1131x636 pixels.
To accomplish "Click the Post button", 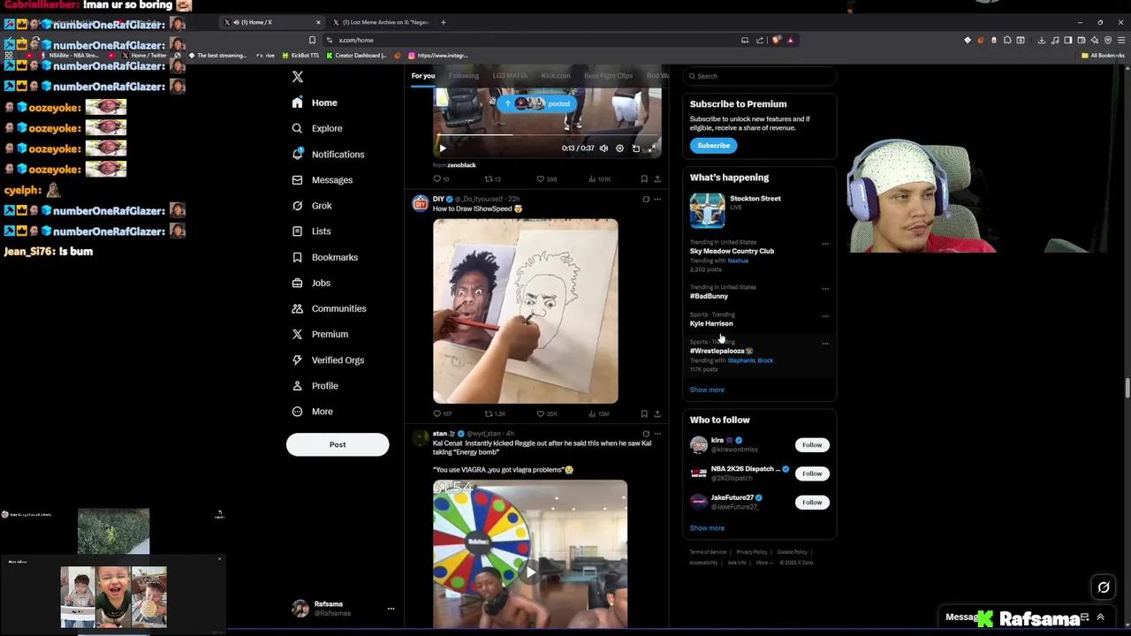I will tap(338, 444).
